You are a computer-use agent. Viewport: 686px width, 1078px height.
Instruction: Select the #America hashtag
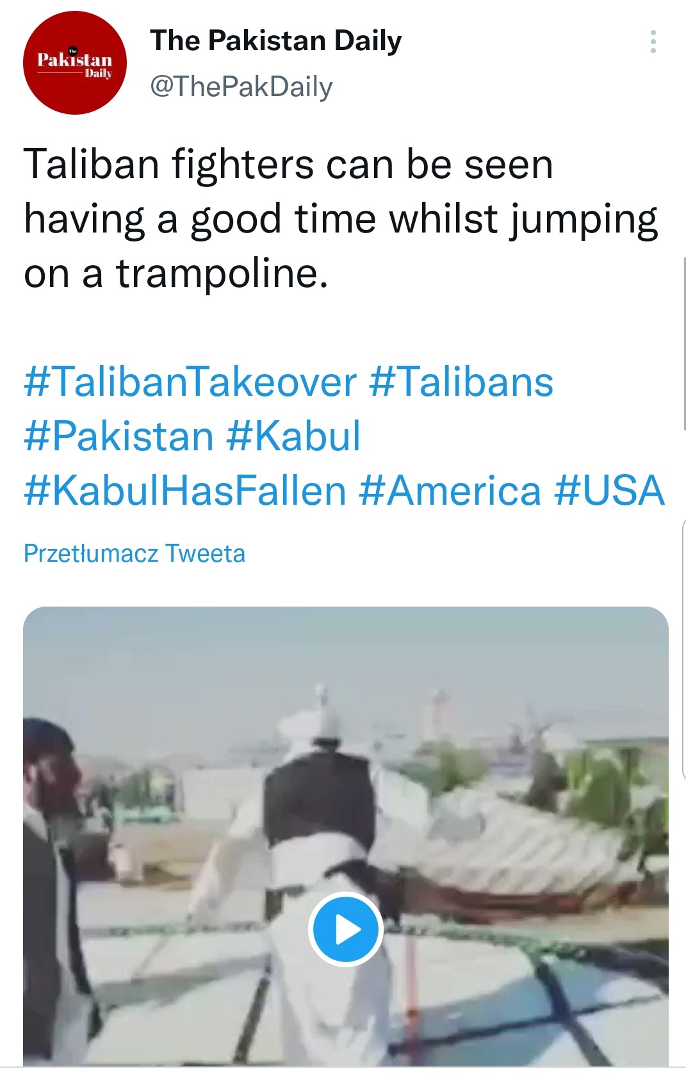click(450, 491)
